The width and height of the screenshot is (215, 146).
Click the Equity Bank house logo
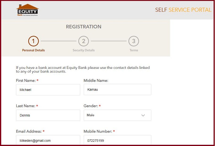(28, 10)
